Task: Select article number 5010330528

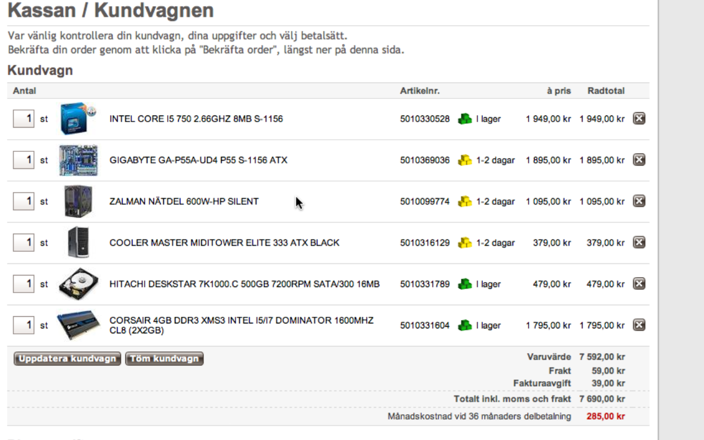Action: 425,119
